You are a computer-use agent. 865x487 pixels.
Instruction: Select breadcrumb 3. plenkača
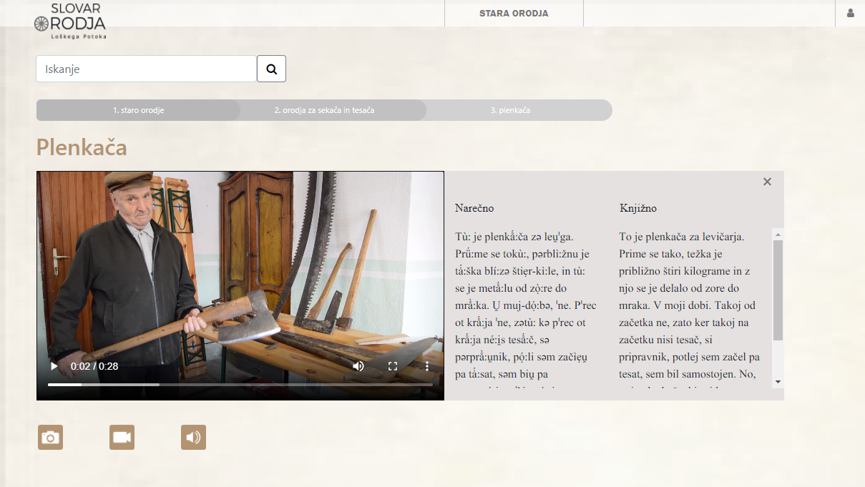(x=510, y=110)
